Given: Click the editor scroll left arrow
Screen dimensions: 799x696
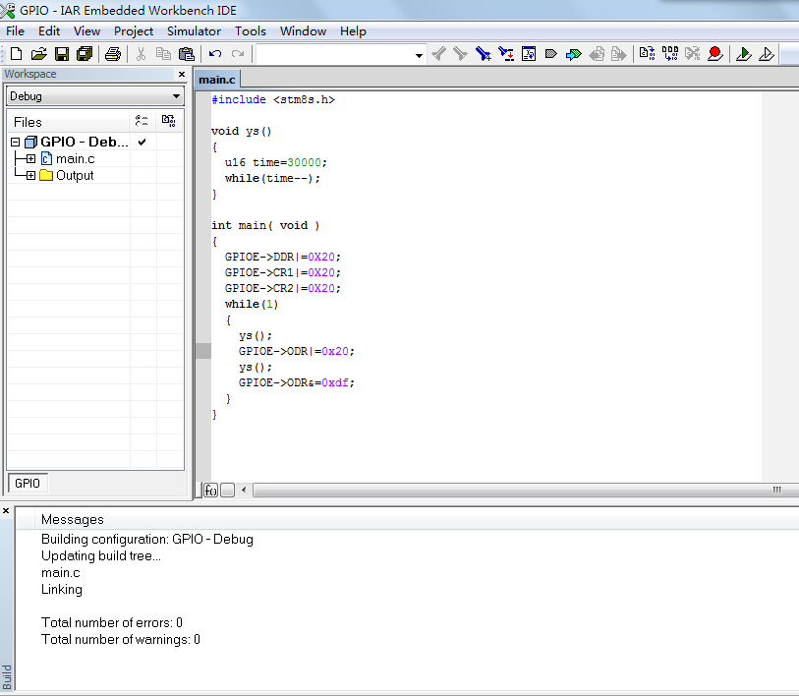Looking at the screenshot, I should (x=244, y=490).
